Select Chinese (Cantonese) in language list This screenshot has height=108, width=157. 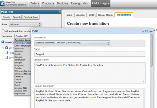coord(23,71)
